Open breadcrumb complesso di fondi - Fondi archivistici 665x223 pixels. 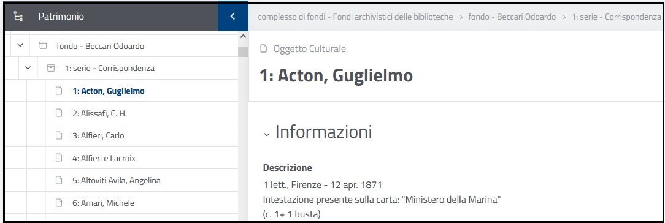[355, 17]
